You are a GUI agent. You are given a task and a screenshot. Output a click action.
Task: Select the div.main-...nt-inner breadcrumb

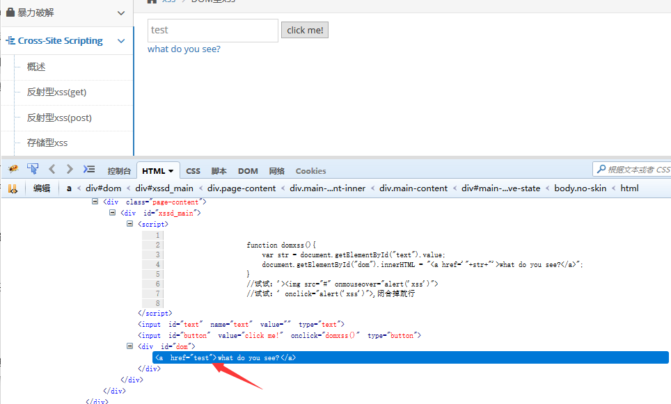pyautogui.click(x=327, y=188)
